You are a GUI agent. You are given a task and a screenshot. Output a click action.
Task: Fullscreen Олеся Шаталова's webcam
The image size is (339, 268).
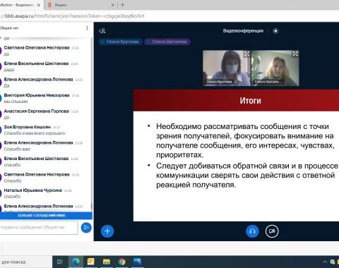tap(295, 54)
